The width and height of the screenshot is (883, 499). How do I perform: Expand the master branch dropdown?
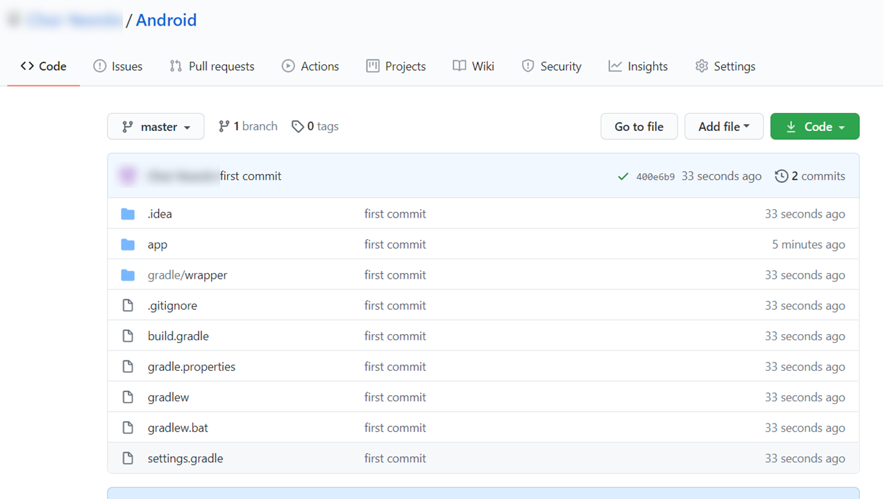click(x=156, y=126)
